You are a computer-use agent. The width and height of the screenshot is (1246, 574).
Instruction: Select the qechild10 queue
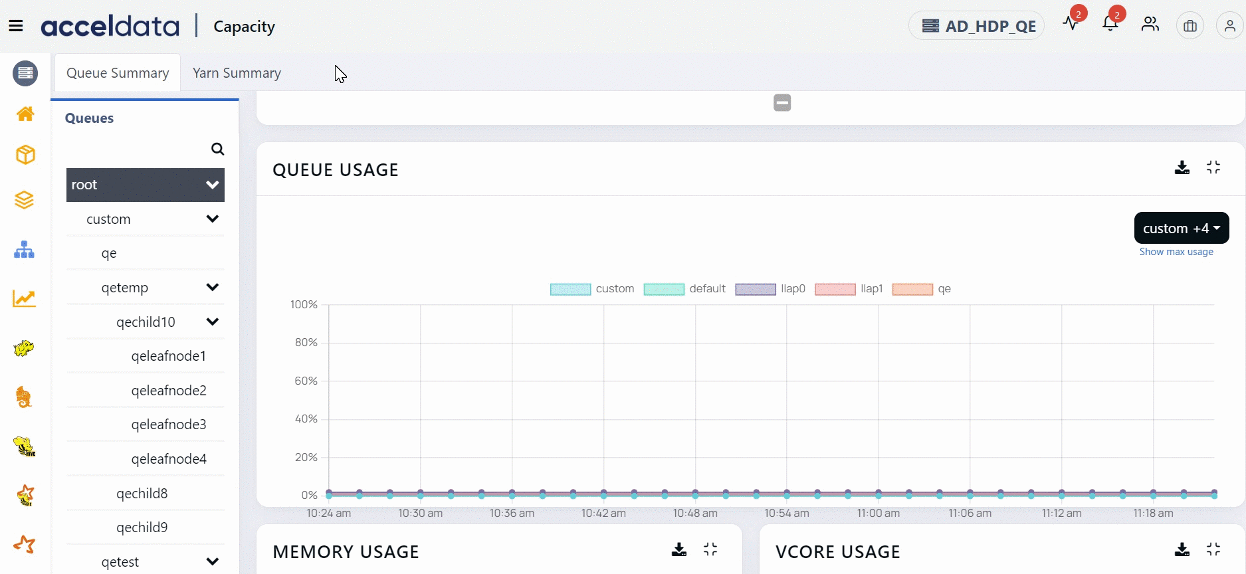146,322
